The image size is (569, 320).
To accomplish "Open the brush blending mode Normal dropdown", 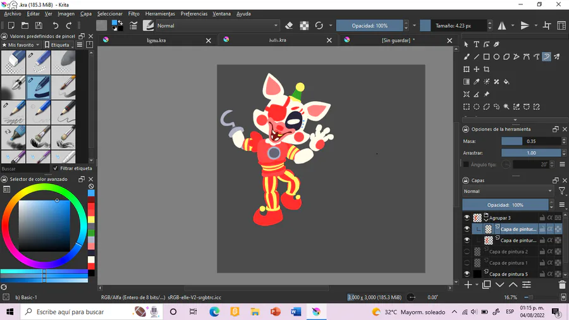I will click(217, 26).
